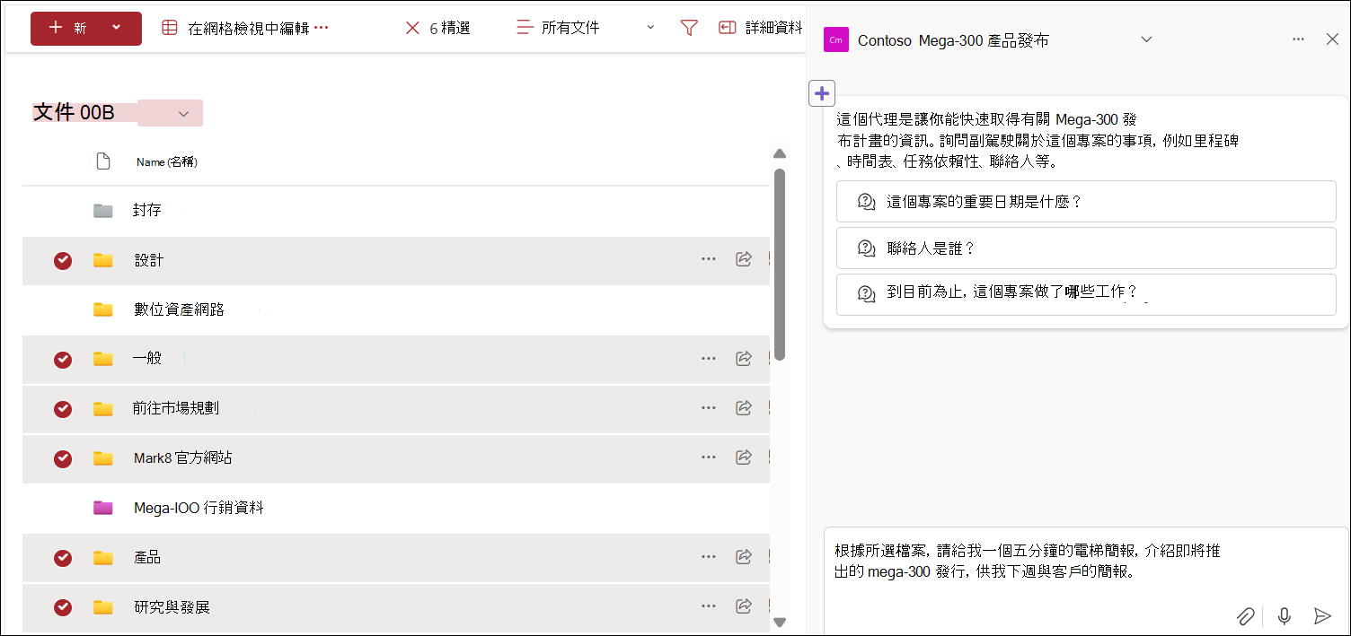Image resolution: width=1351 pixels, height=636 pixels.
Task: Uncheck the Mark8 官方網站 folder selection
Action: pyautogui.click(x=63, y=458)
